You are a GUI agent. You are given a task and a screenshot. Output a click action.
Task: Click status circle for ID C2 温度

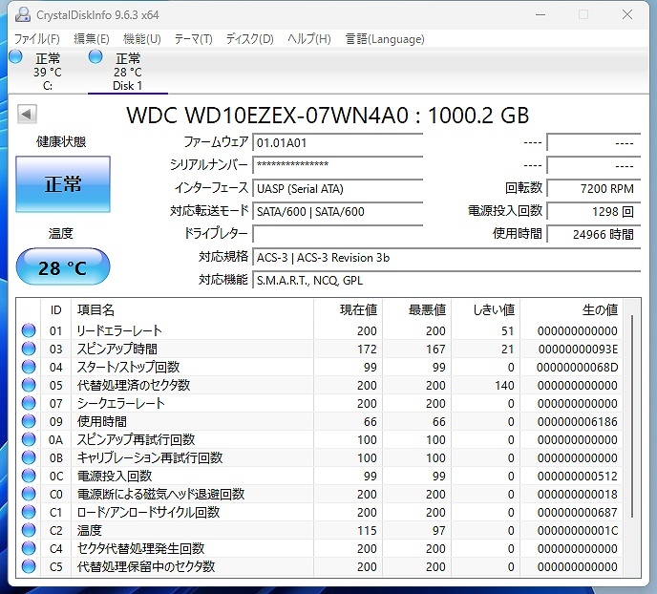[x=29, y=530]
